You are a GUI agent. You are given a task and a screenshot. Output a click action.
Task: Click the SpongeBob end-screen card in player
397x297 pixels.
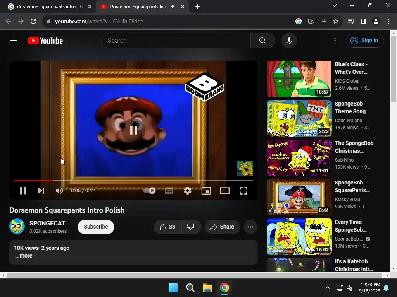click(245, 169)
